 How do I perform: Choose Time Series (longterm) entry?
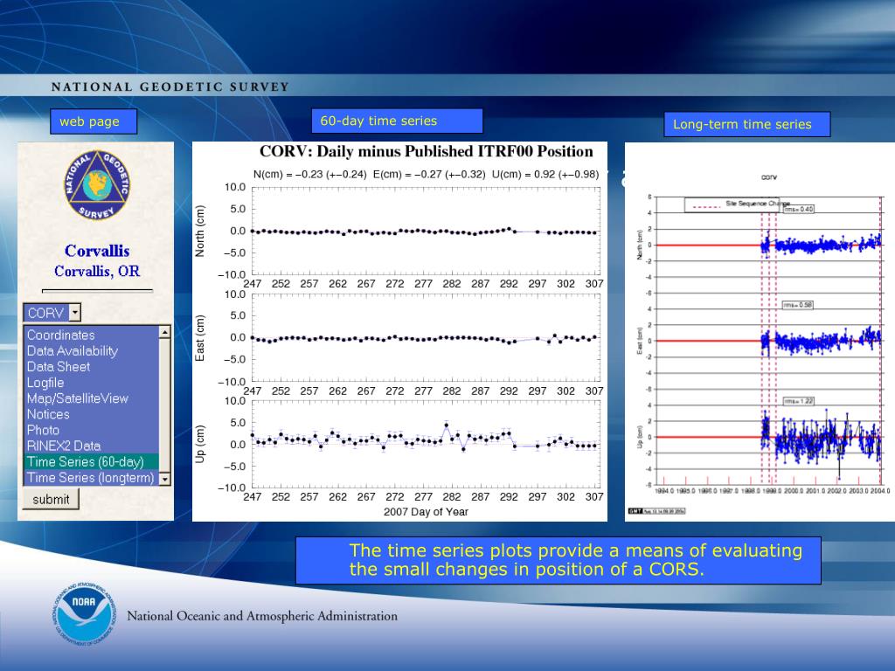[x=91, y=478]
